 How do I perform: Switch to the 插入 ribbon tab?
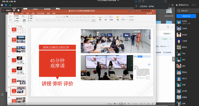(16, 13)
